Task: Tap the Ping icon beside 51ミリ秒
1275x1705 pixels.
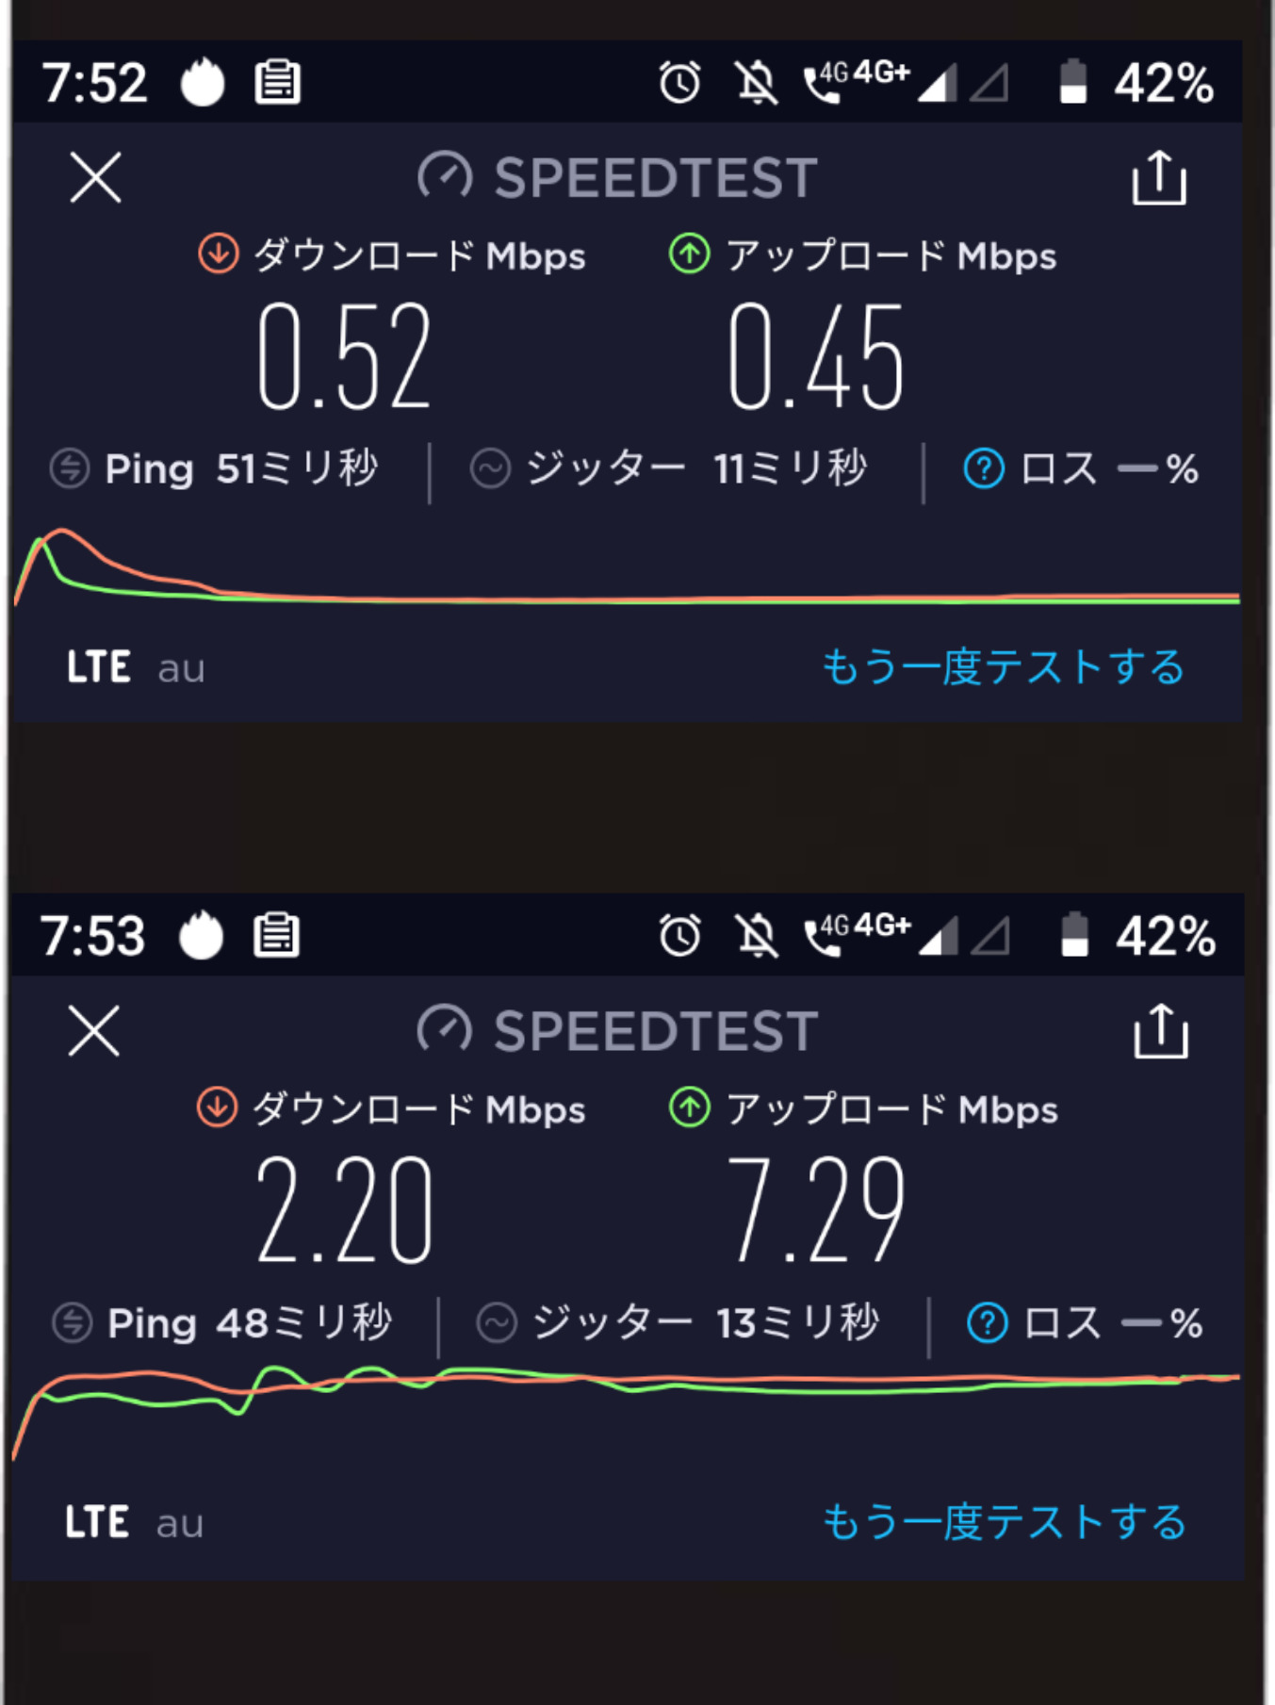Action: pyautogui.click(x=70, y=468)
